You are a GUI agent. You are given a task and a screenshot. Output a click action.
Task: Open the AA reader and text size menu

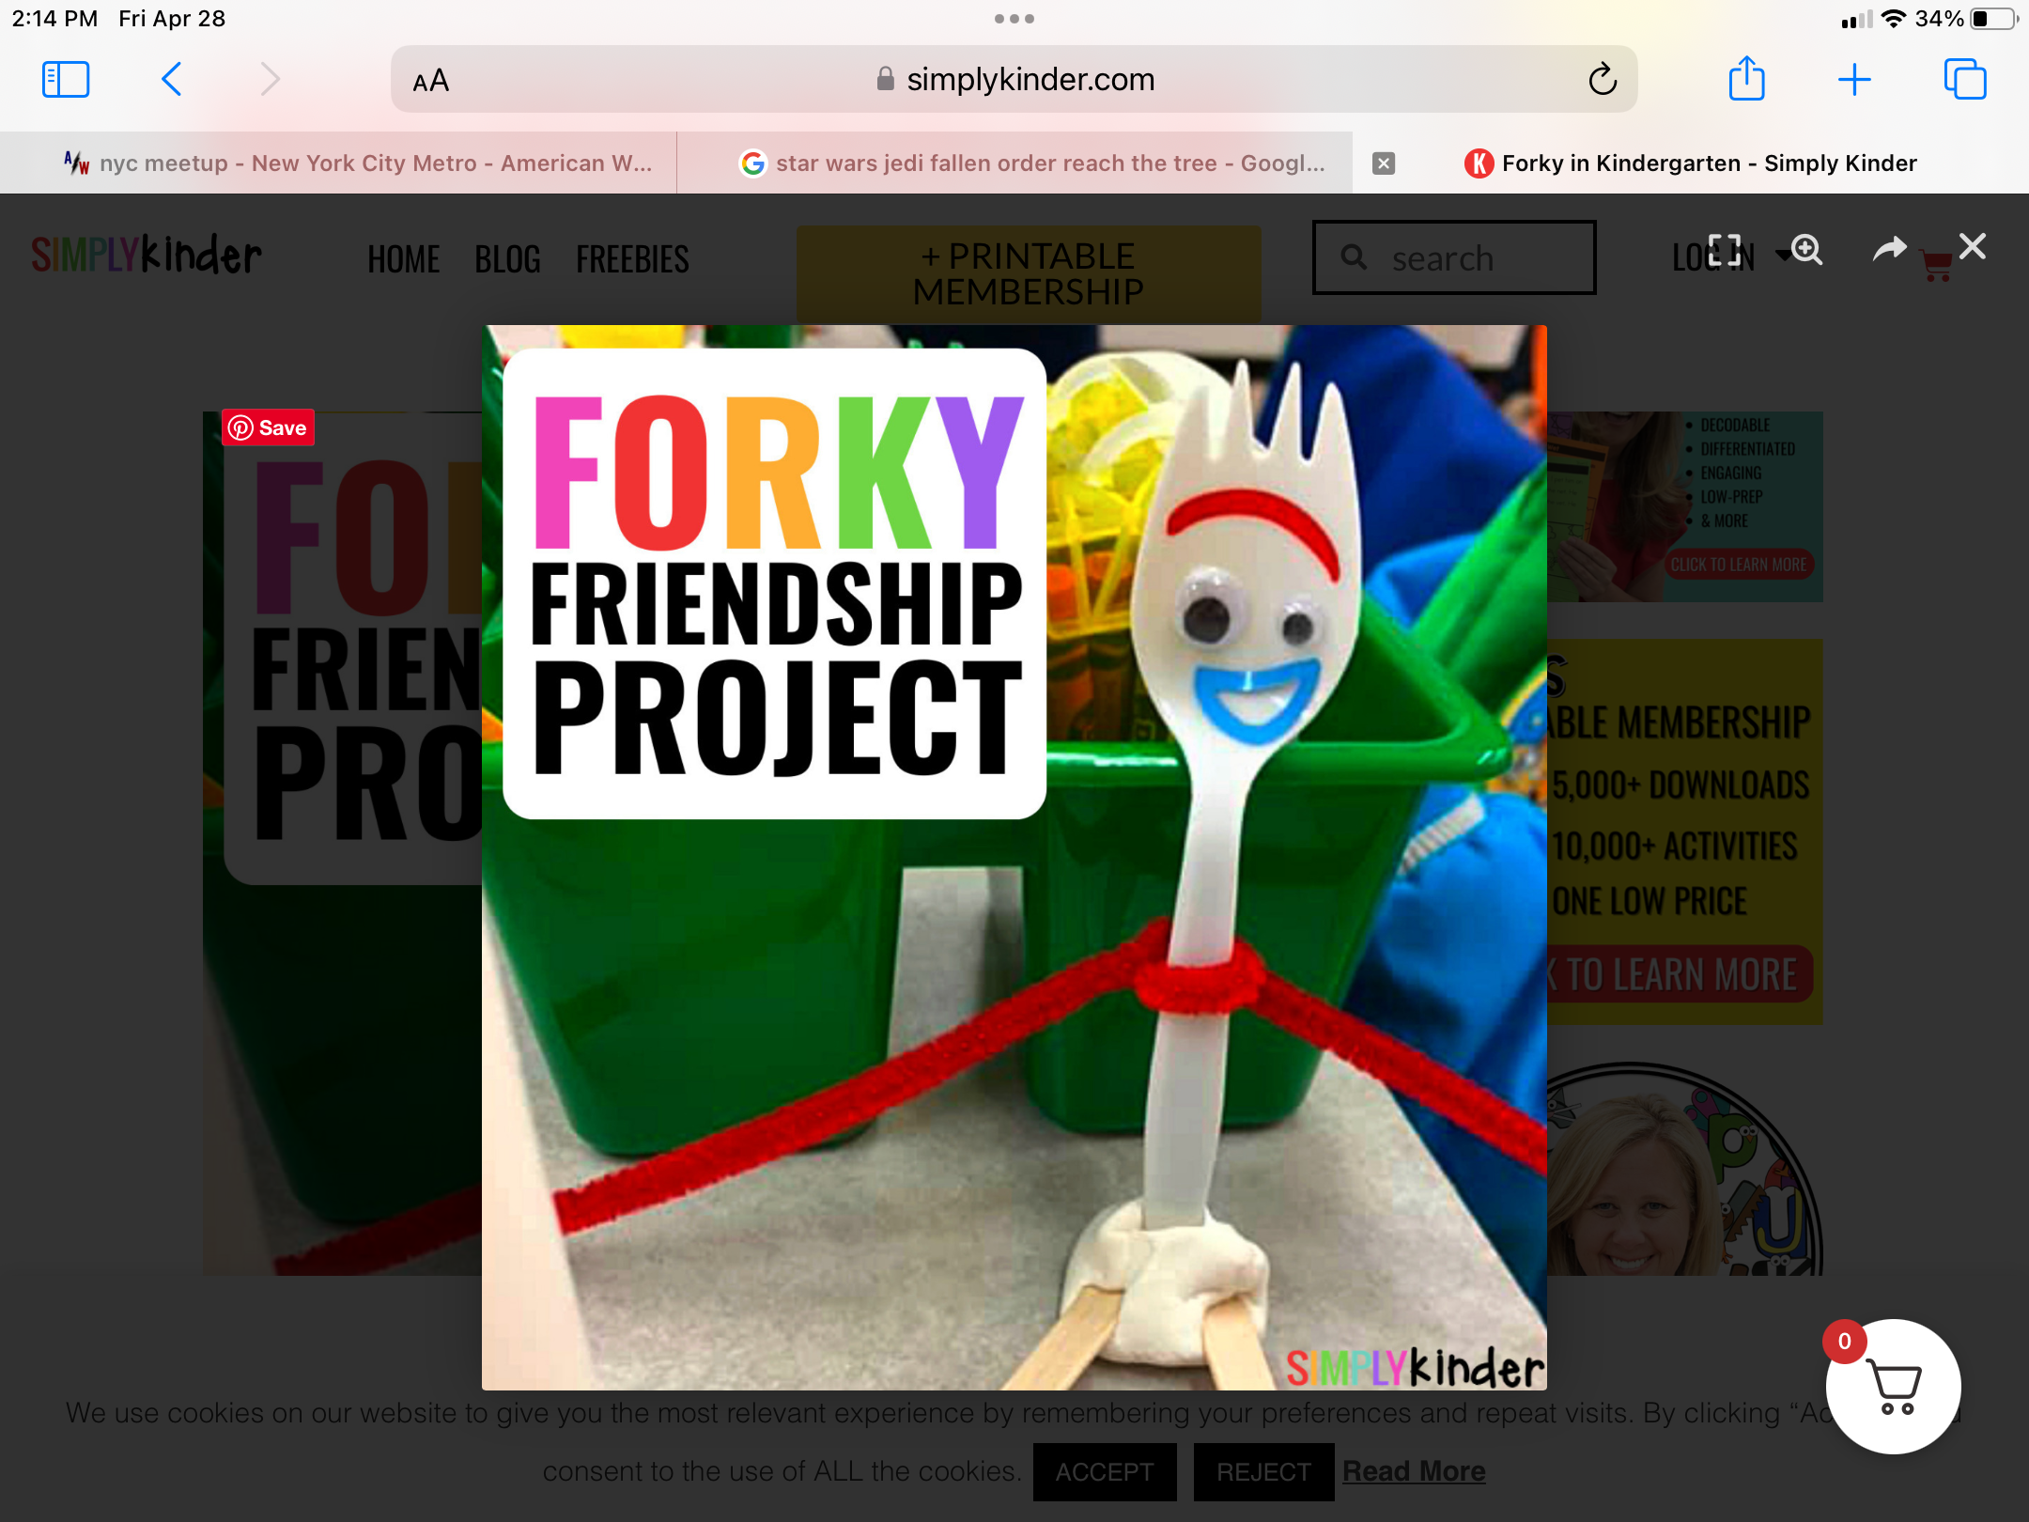(x=431, y=81)
